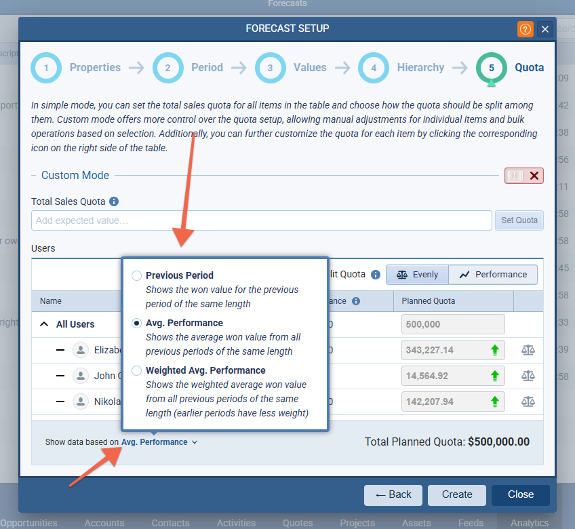This screenshot has height=529, width=575.
Task: Click green up arrow in 142,207.94 quota field
Action: (495, 401)
